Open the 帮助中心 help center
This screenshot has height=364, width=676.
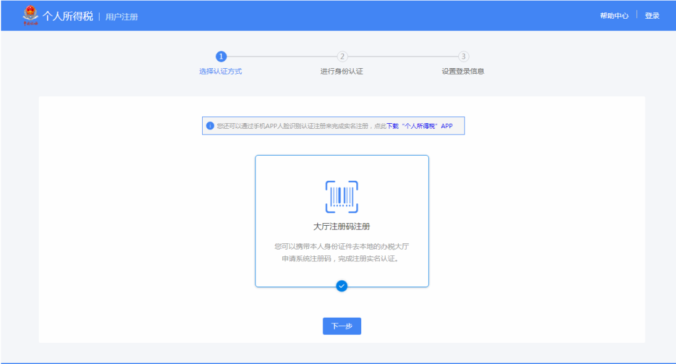click(x=614, y=16)
